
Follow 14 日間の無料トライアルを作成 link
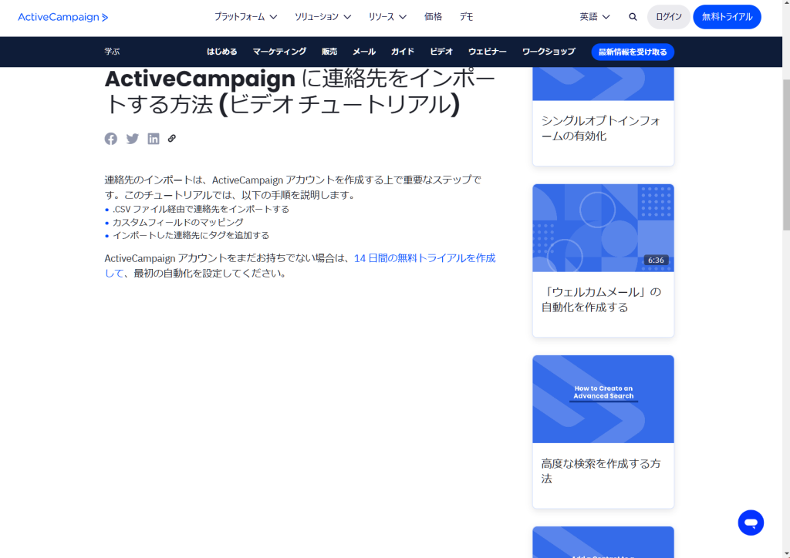tap(425, 258)
